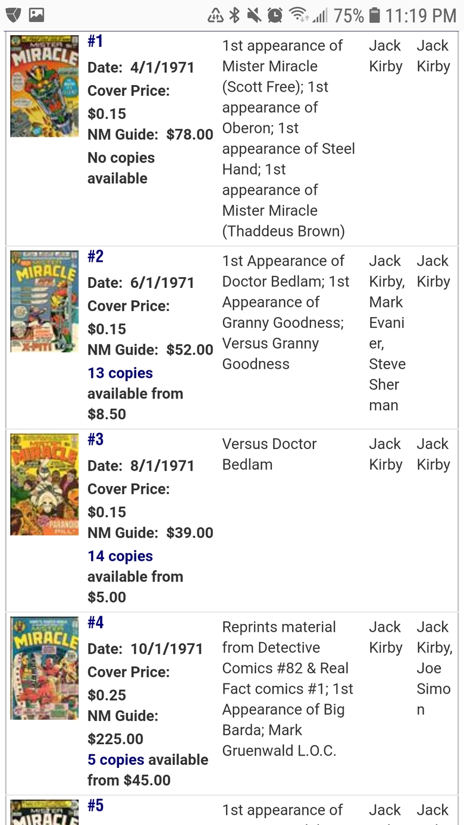Open the issue #1 link

click(x=95, y=41)
